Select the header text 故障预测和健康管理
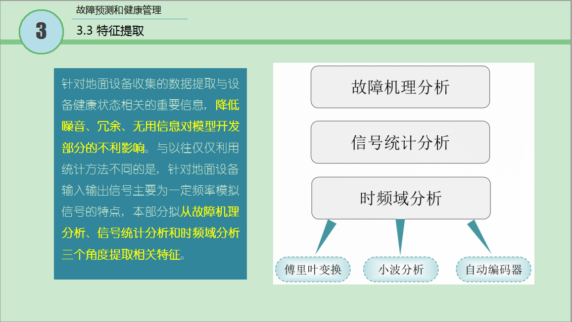This screenshot has height=322, width=572. click(119, 10)
